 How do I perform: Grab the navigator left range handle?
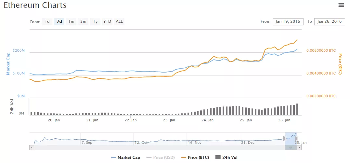(x=285, y=139)
